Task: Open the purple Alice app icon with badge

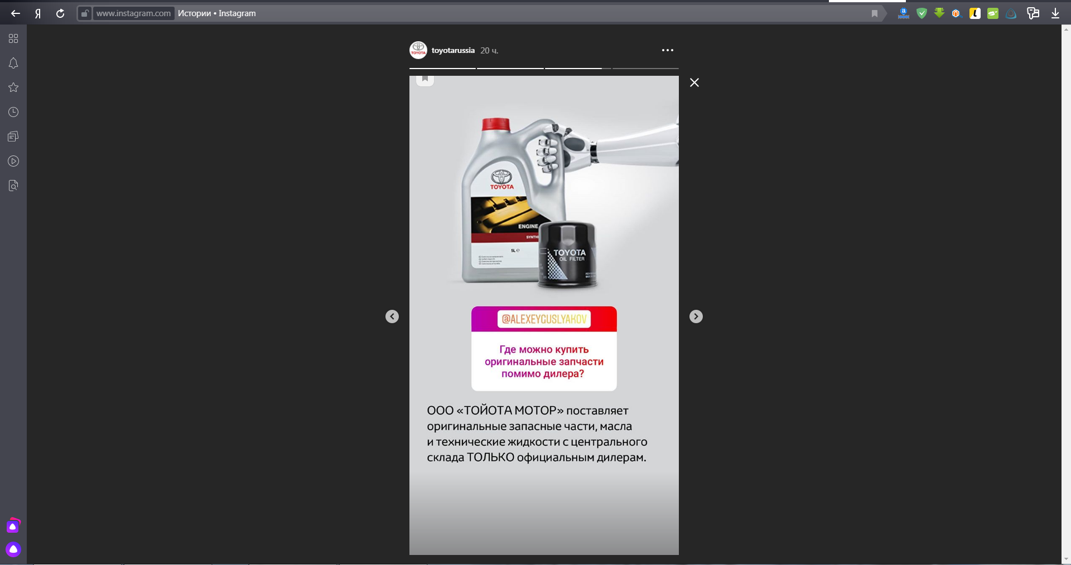Action: (13, 526)
